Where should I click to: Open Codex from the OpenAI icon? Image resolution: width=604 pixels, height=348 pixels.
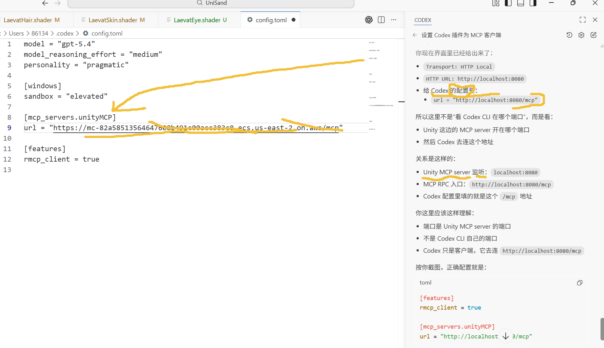click(369, 20)
